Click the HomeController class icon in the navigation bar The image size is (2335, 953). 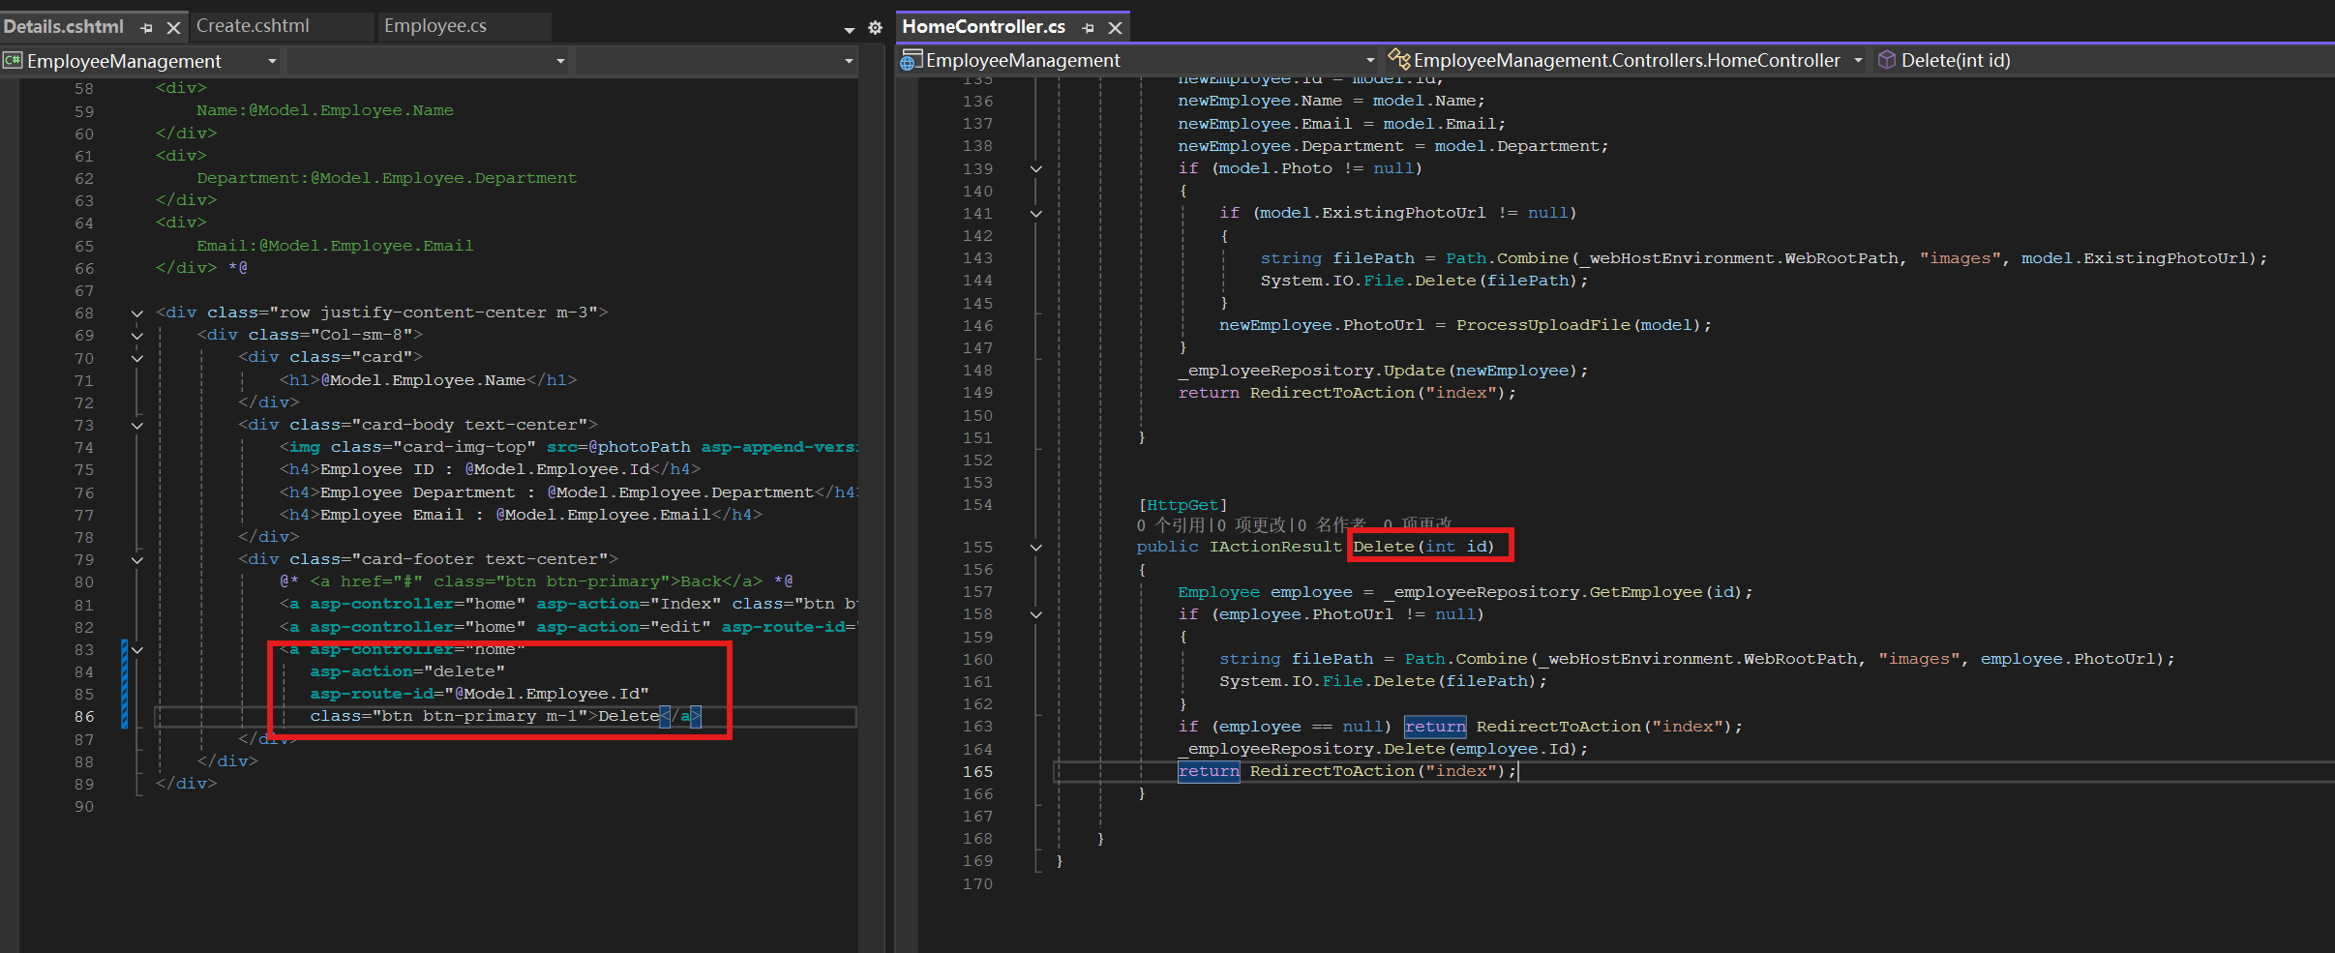click(1399, 60)
